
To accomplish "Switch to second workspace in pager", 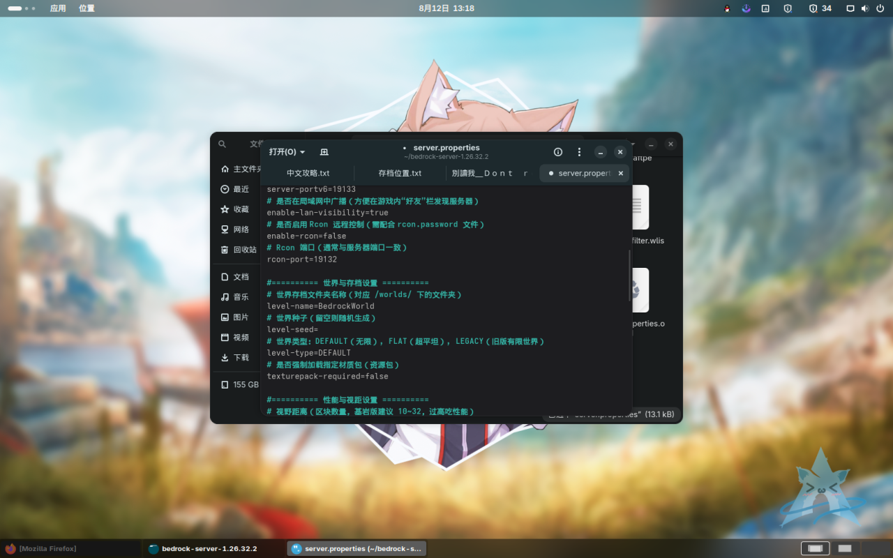I will 844,549.
